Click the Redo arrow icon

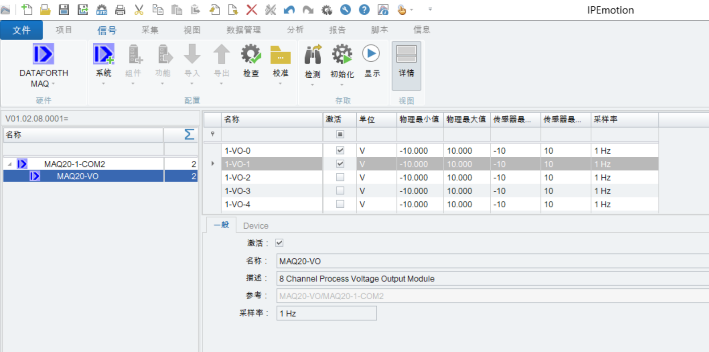pos(308,9)
